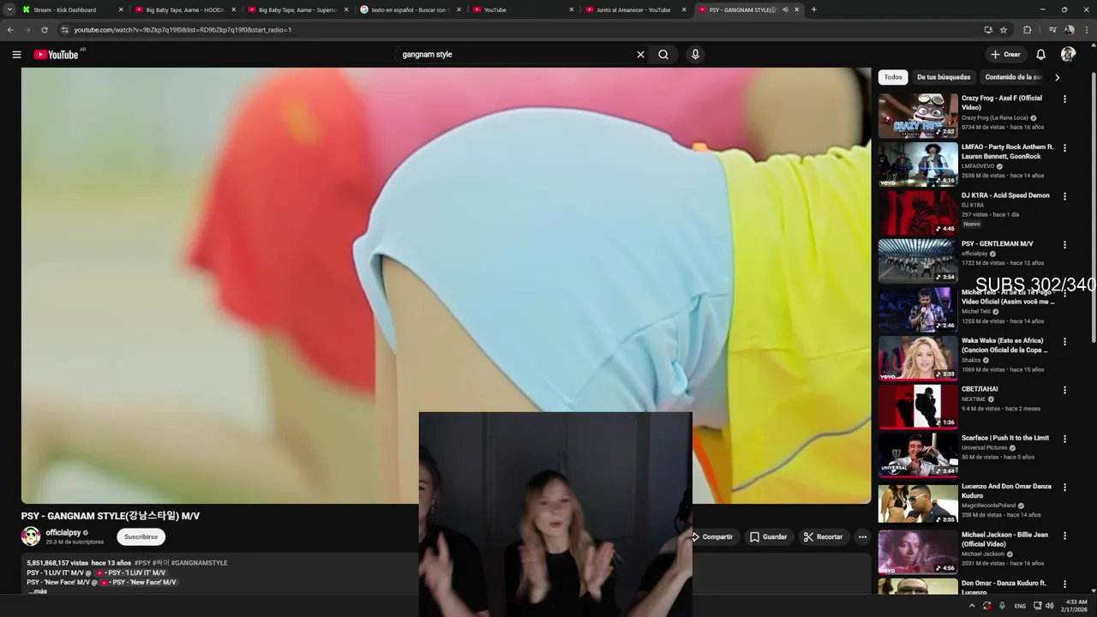
Task: Open the #GANGNAMSTYLE hashtag link
Action: 200,563
